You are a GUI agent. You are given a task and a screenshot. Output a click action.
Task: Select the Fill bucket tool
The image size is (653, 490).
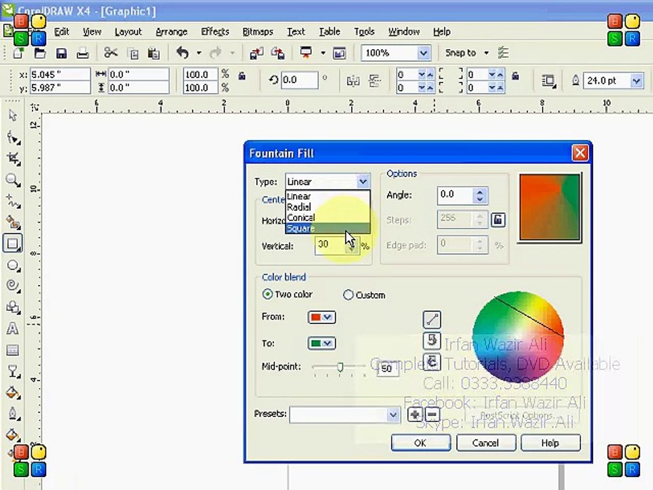[x=13, y=435]
